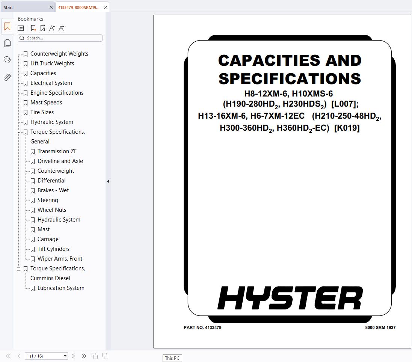The height and width of the screenshot is (362, 412).
Task: Open the Transmission ZF bookmark
Action: click(x=57, y=151)
